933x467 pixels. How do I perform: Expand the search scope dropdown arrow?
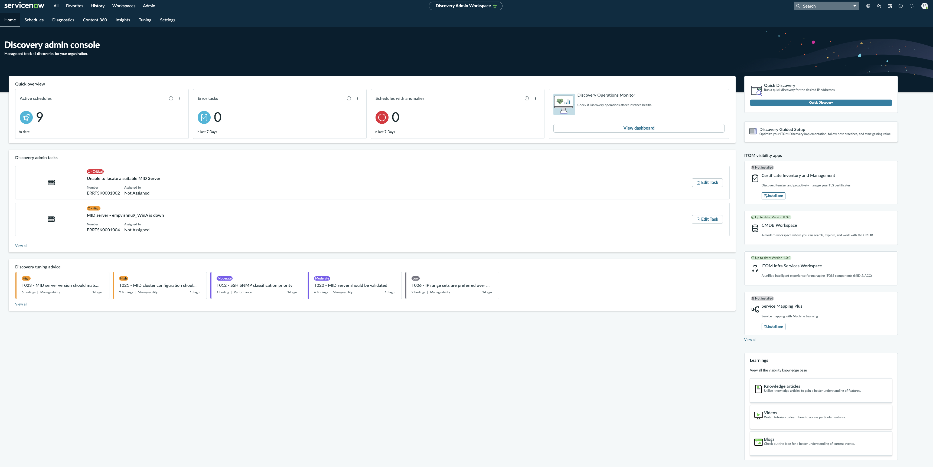[x=854, y=6]
